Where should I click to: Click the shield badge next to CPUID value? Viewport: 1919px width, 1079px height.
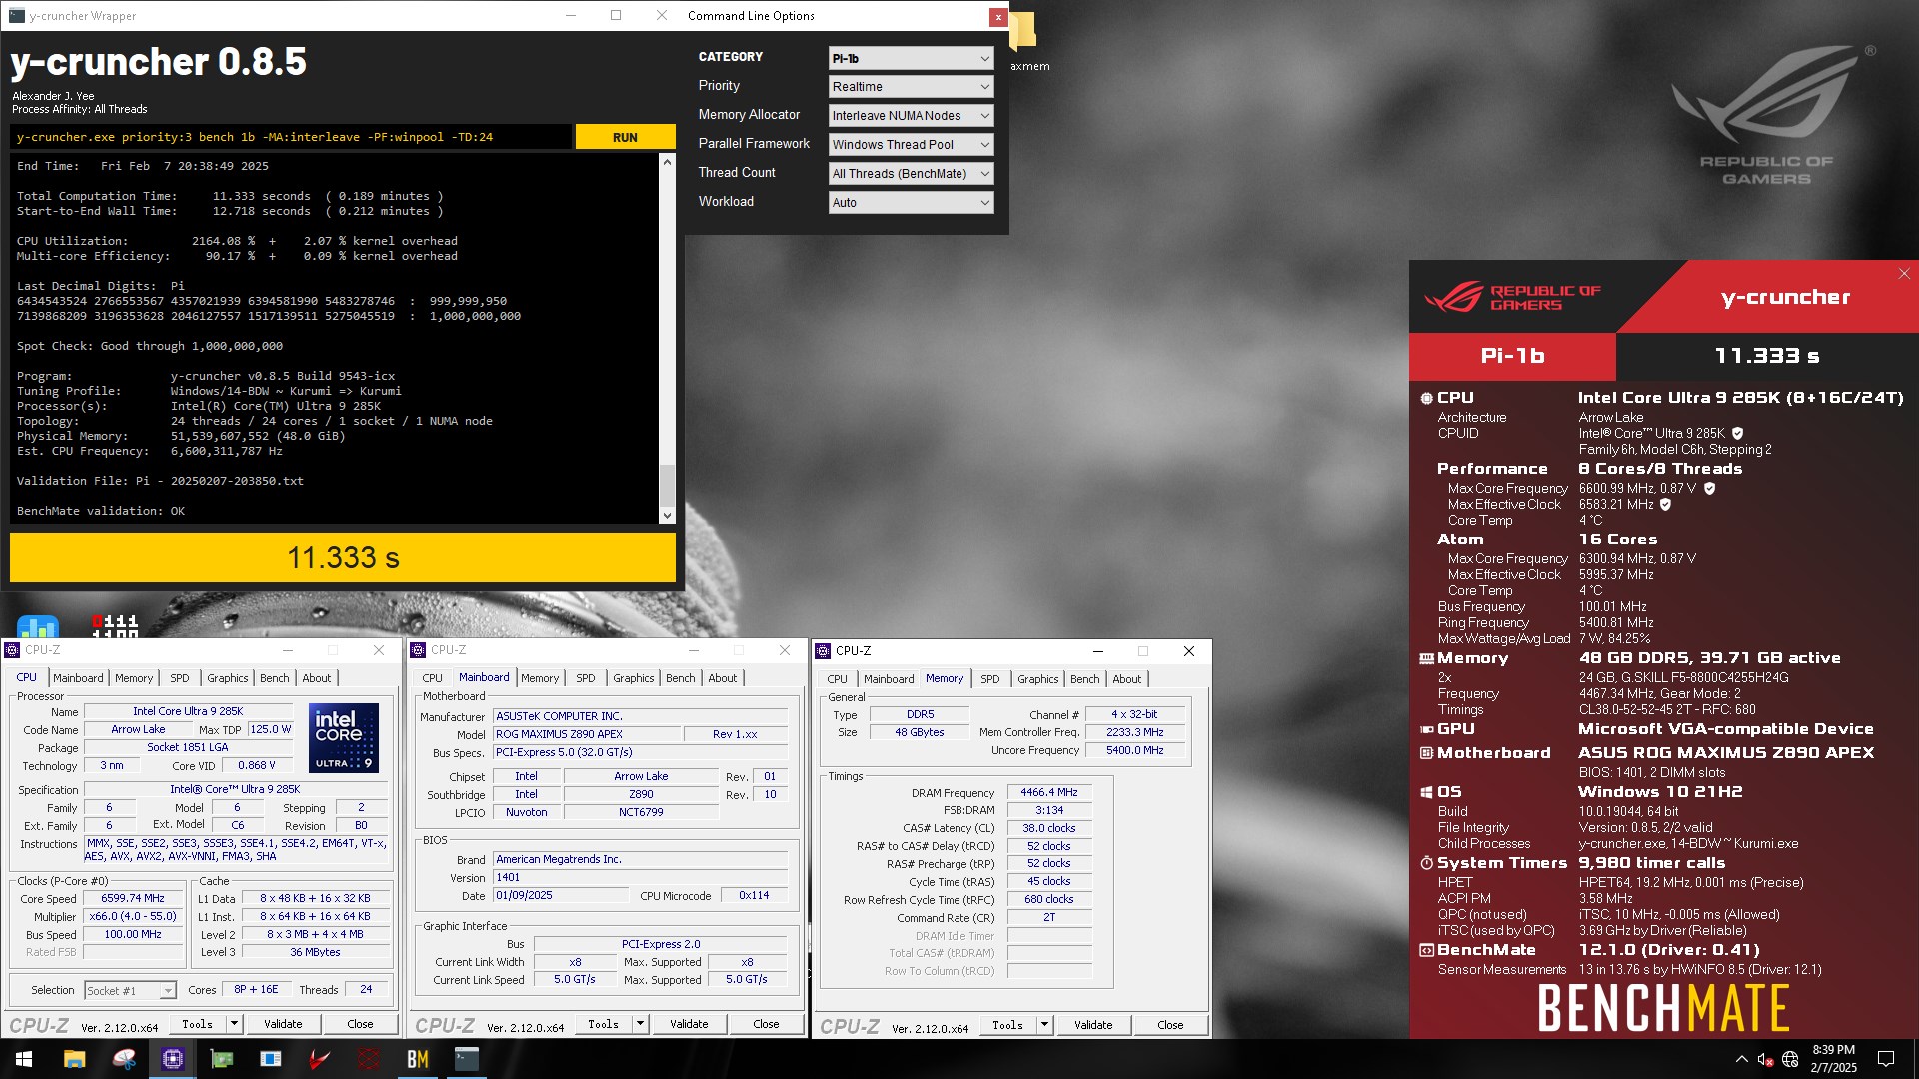1737,434
